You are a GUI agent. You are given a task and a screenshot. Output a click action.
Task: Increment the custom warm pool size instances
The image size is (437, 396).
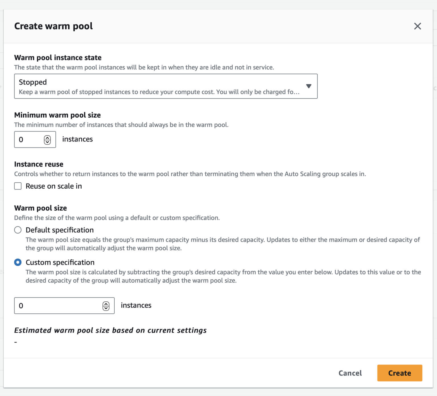pos(106,304)
